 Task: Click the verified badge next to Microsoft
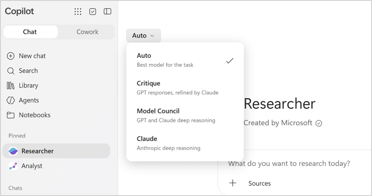pyautogui.click(x=319, y=123)
